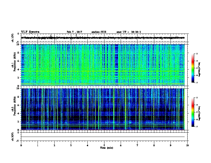The width and height of the screenshot is (211, 163).
Task: Click the time axis tick label '4'
Action: [x=88, y=145]
